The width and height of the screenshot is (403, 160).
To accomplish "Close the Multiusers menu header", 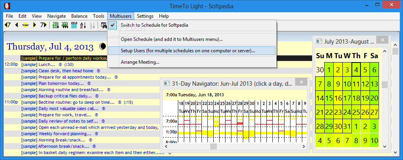I will point(121,16).
